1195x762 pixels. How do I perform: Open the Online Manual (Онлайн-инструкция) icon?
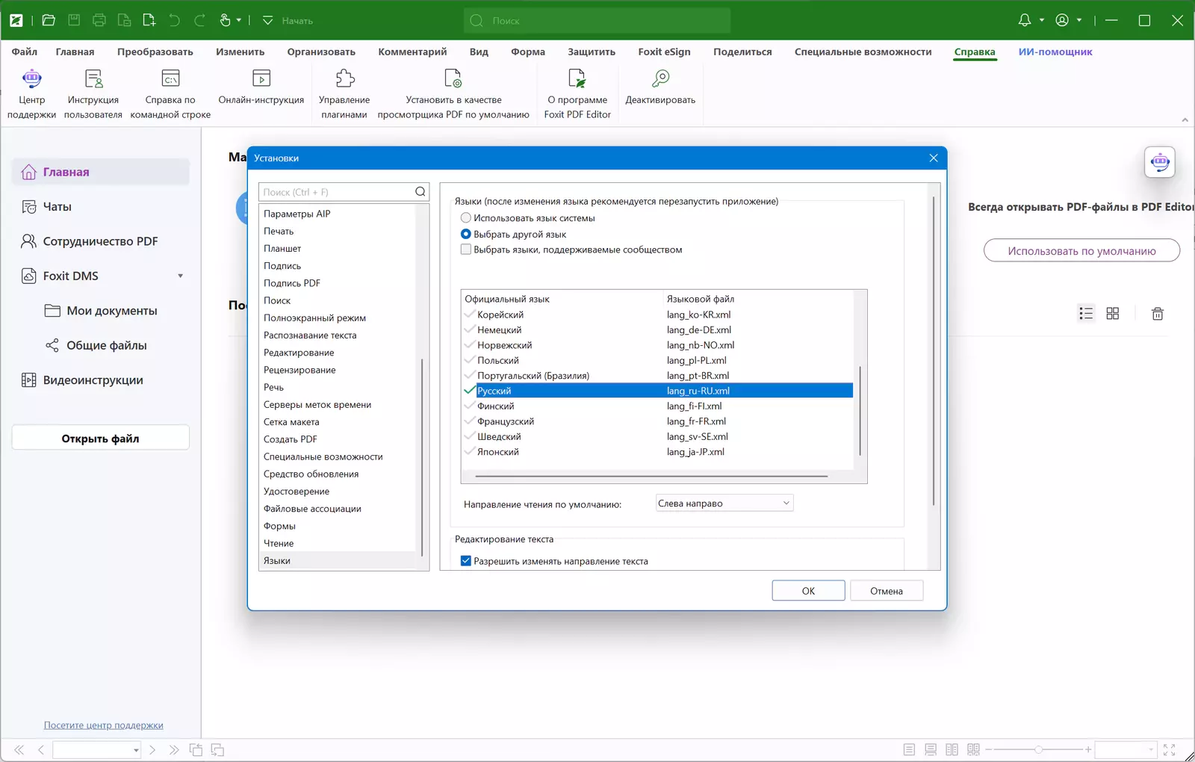[x=261, y=78]
